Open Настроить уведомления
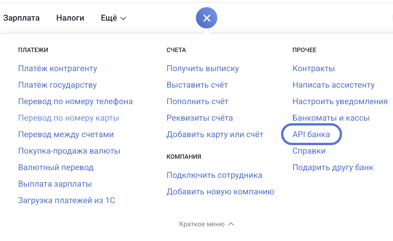 click(x=340, y=101)
